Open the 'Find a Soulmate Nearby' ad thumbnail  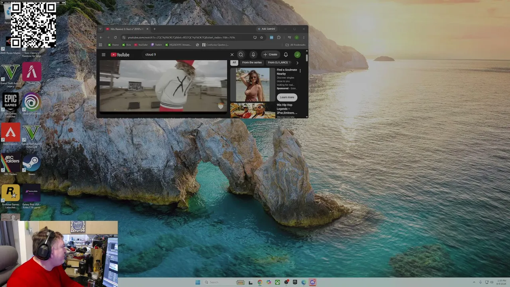point(253,85)
